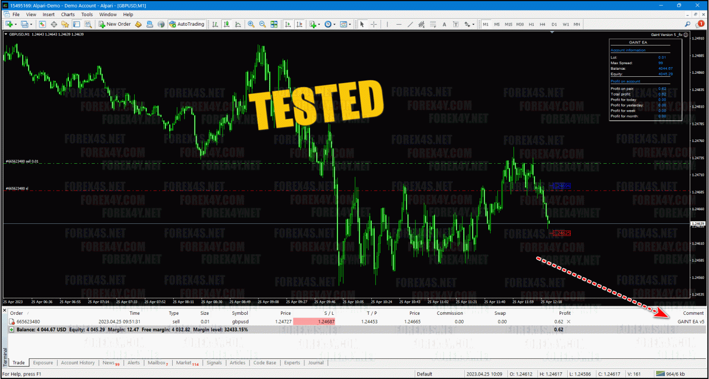Click the search magnifier icon
709x379 pixels.
(x=688, y=24)
